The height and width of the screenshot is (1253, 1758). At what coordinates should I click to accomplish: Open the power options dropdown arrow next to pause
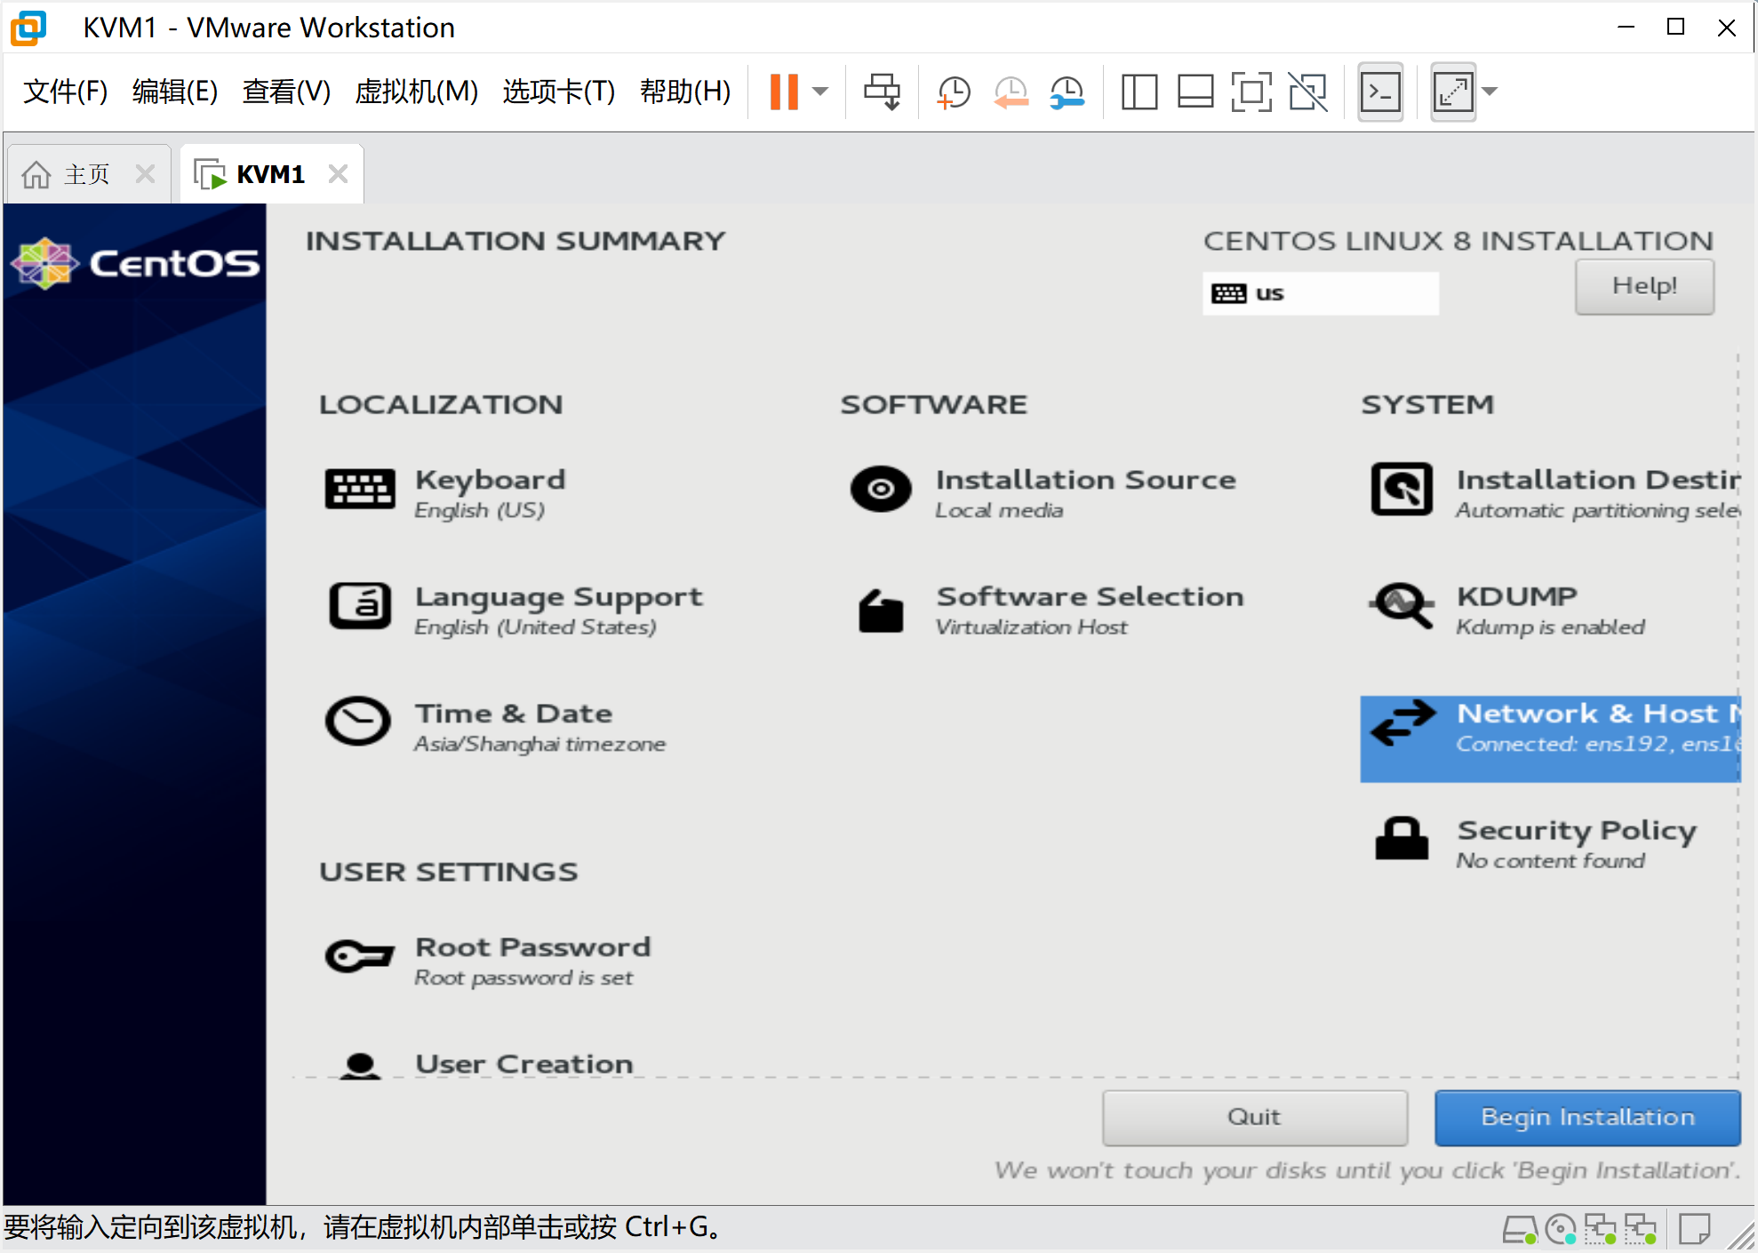[x=820, y=92]
